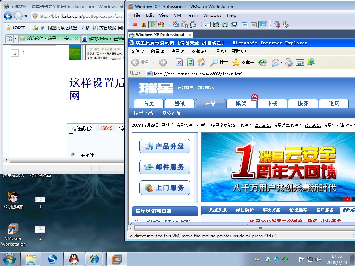Open the VM menu in VMware
This screenshot has height=266, width=355.
(177, 15)
